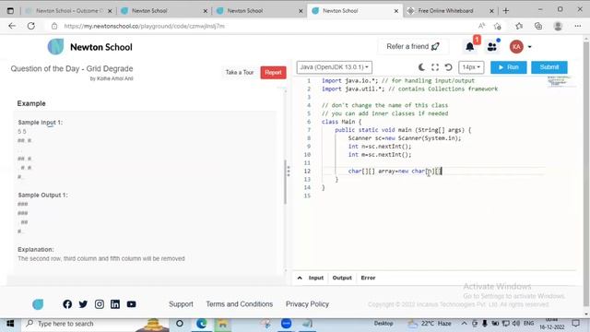This screenshot has height=332, width=590.
Task: Click the 'class Main {' code line
Action: point(341,122)
